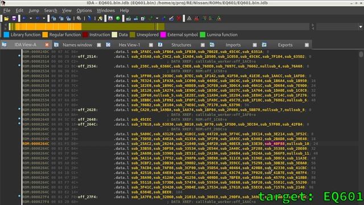Open the Search menu
Screen dimensions: 364x205
(51, 10)
